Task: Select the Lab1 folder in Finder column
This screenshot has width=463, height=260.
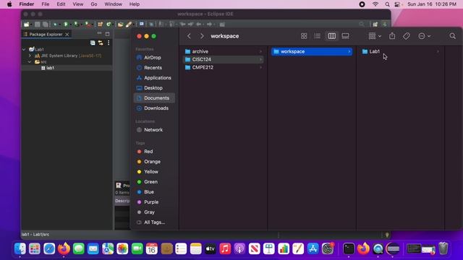Action: (x=401, y=51)
